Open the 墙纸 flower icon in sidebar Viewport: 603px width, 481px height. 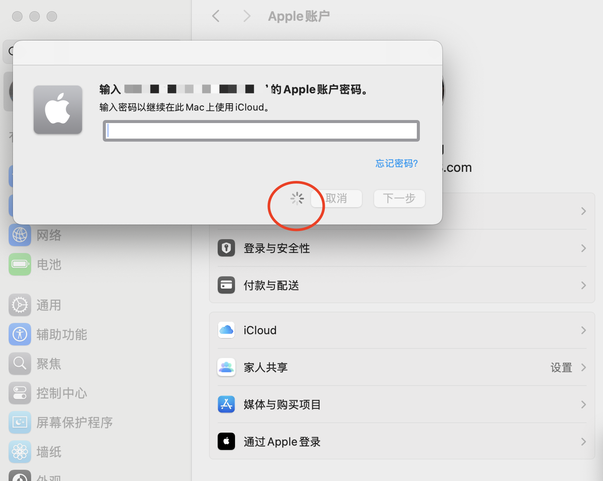[20, 452]
